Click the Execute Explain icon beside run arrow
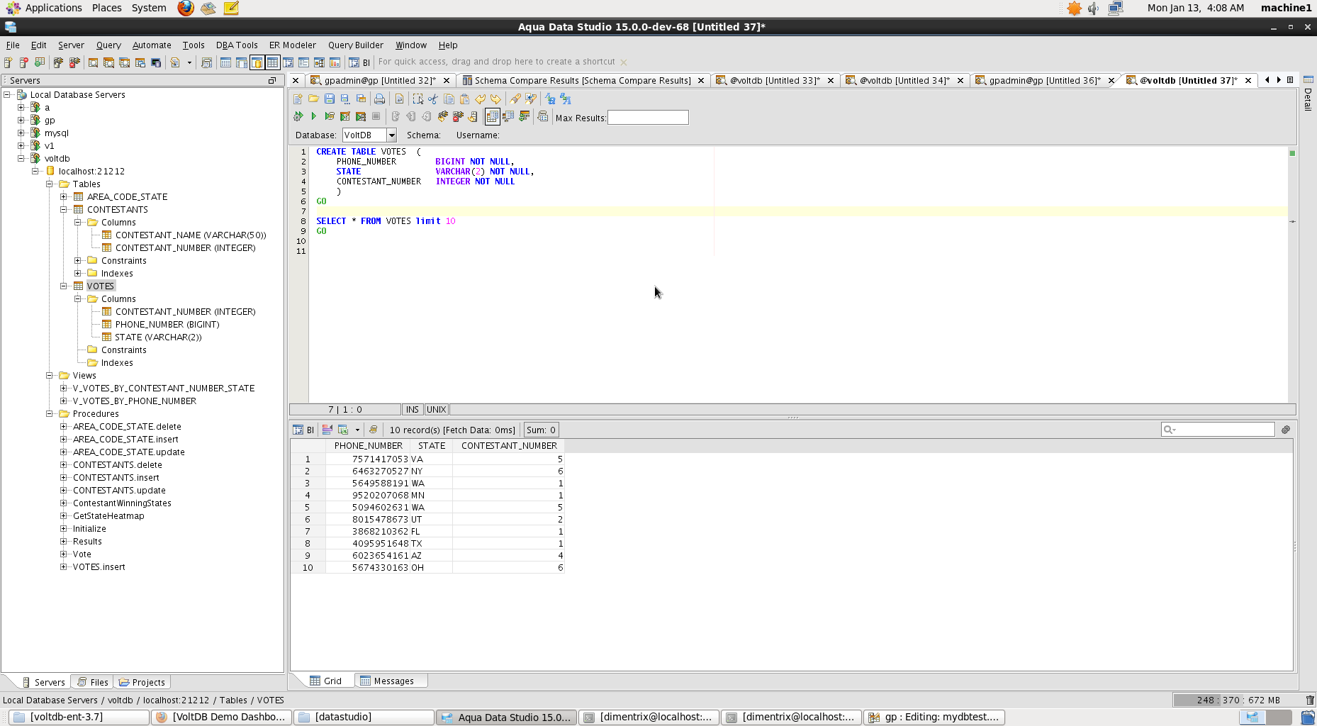 [x=330, y=116]
